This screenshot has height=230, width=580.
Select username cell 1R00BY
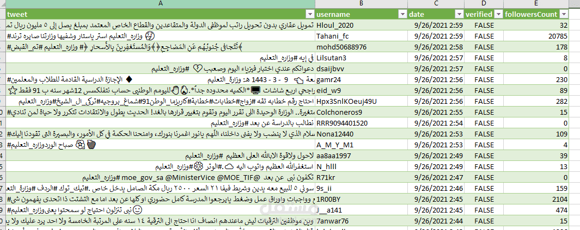pos(362,200)
